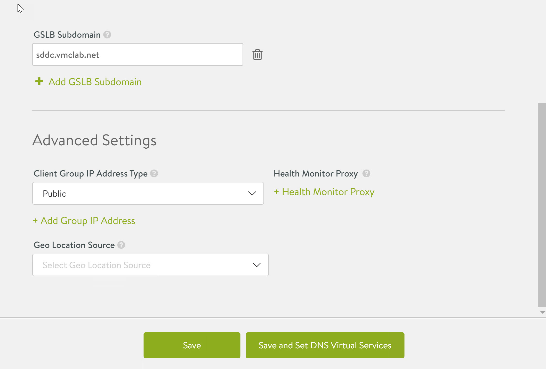Click help icon next to GSLB Subdomain

point(107,35)
